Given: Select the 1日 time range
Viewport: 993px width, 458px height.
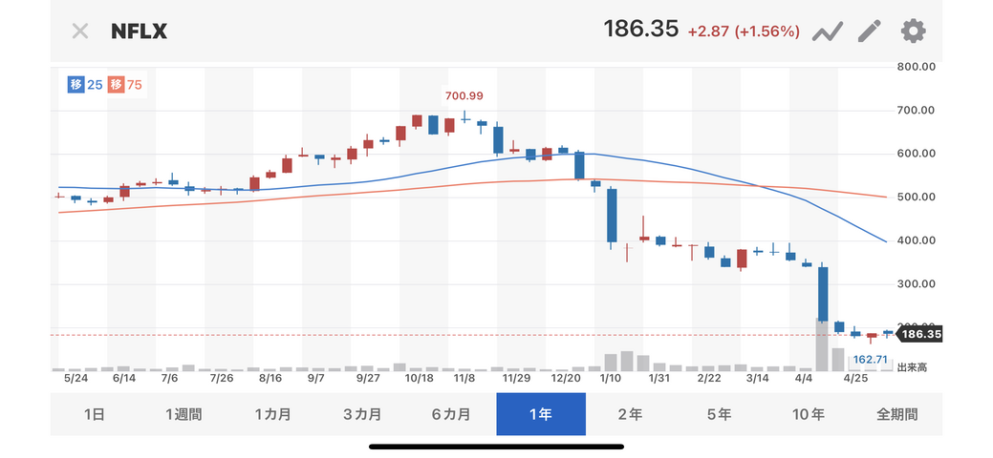Looking at the screenshot, I should 95,414.
